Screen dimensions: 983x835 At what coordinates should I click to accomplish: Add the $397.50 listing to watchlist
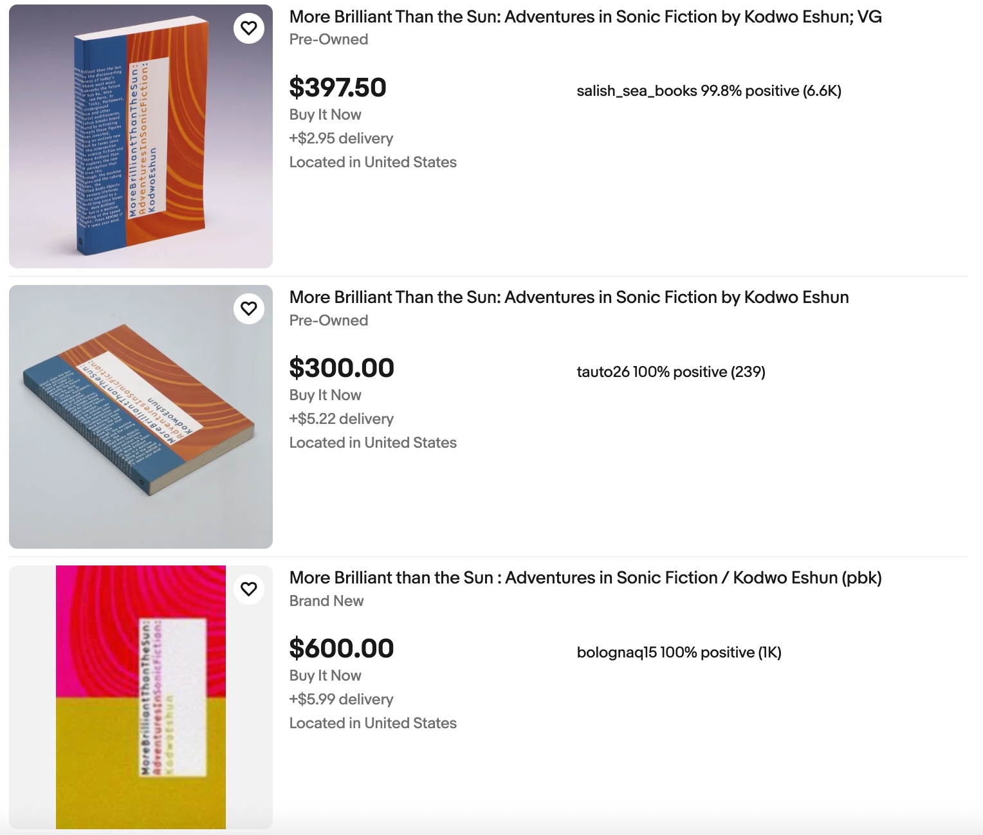point(249,28)
